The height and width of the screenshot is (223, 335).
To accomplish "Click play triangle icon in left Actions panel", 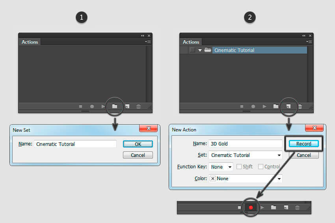I will pyautogui.click(x=103, y=106).
